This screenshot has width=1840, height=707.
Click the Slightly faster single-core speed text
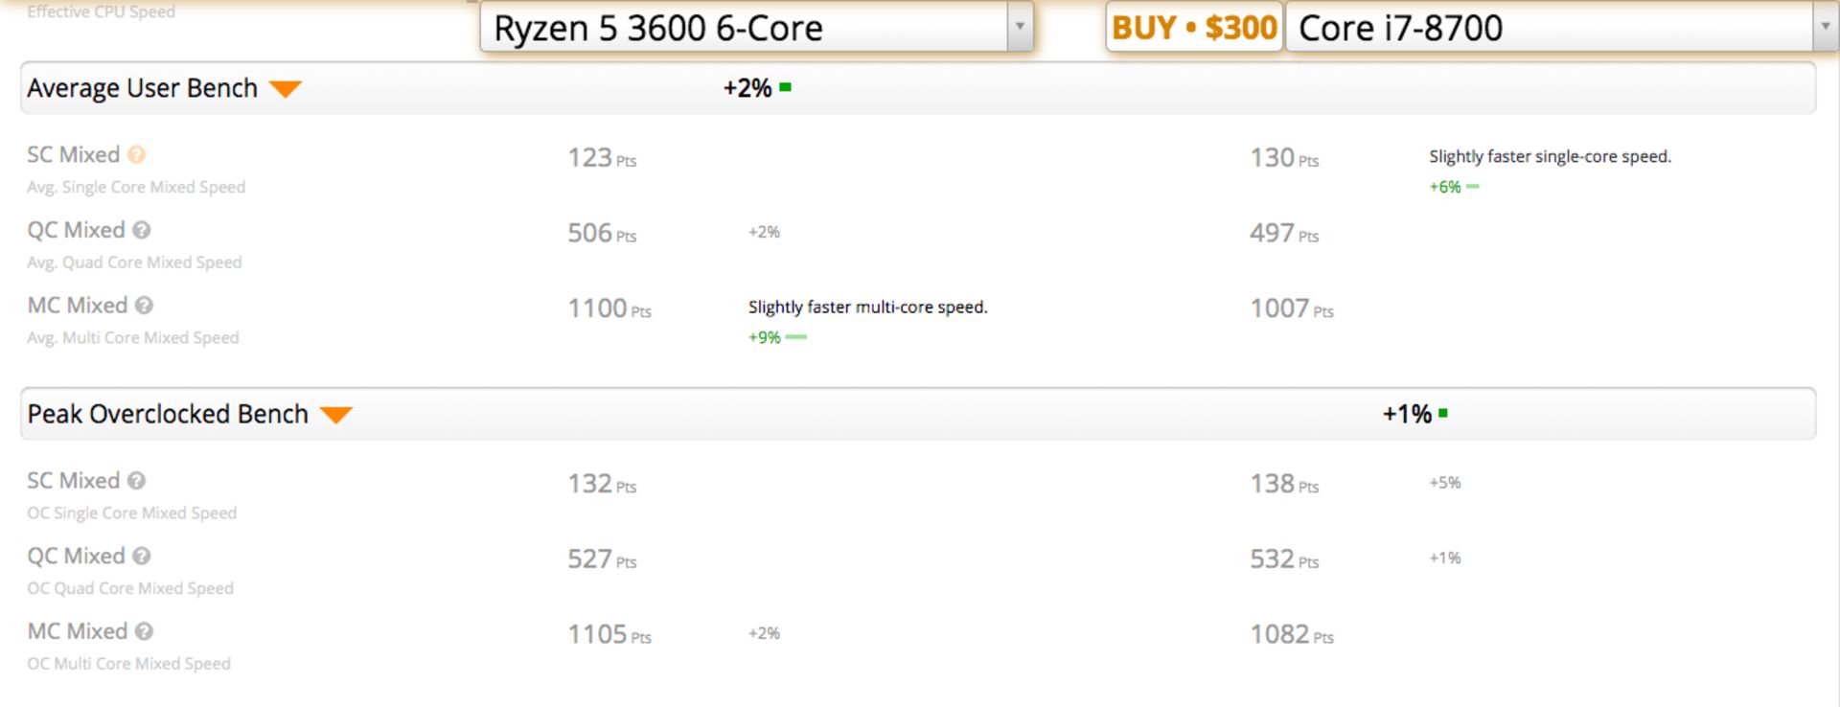1550,155
